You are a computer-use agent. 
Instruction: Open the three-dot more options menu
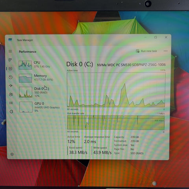coord(166,51)
